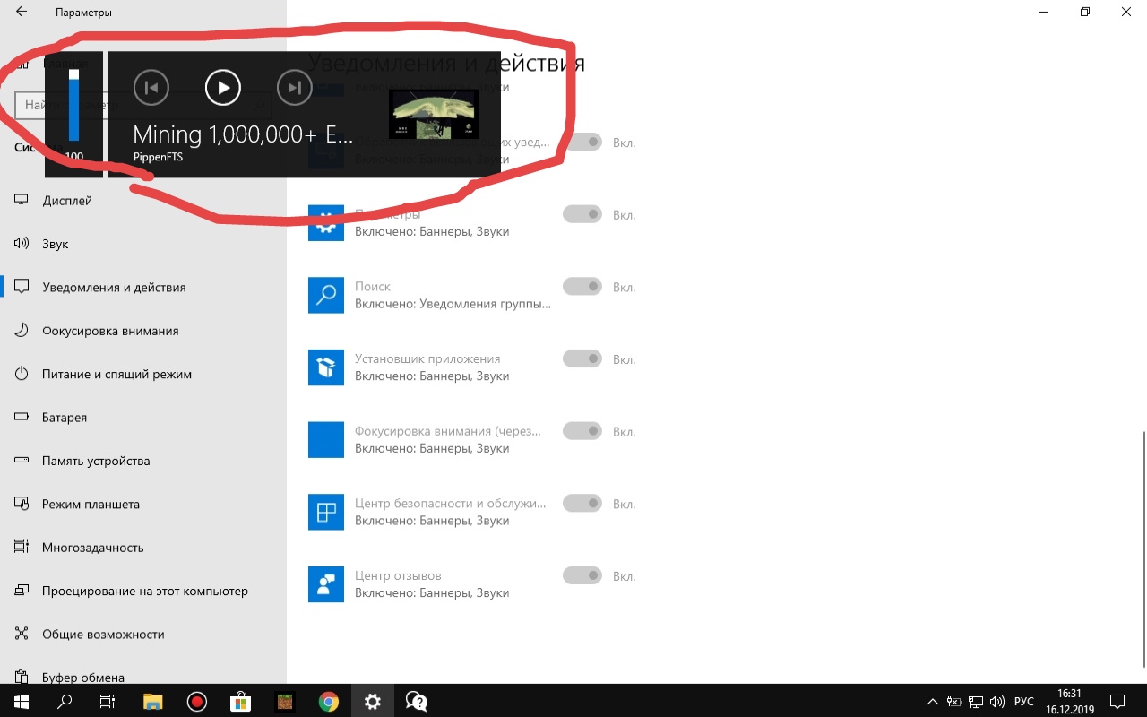Open the Windows Start menu
The image size is (1147, 717).
point(22,701)
